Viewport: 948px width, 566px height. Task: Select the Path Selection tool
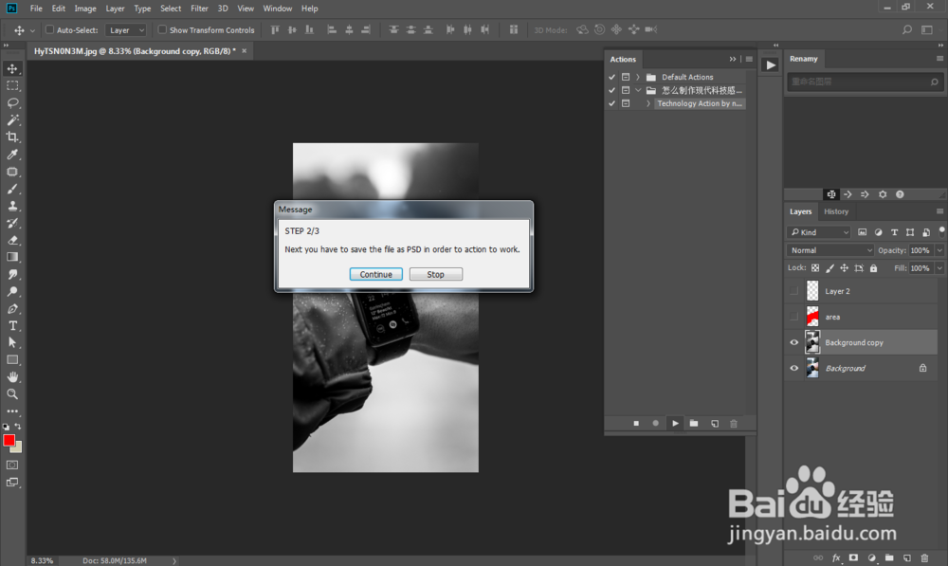click(x=12, y=342)
